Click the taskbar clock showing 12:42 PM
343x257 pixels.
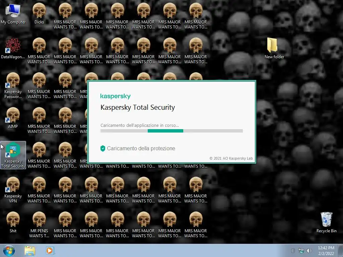326,248
